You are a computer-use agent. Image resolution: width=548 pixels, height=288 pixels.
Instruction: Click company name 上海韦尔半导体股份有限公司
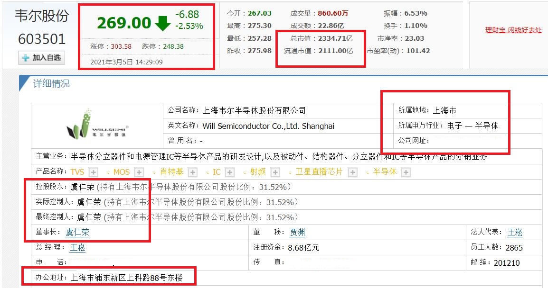click(254, 110)
